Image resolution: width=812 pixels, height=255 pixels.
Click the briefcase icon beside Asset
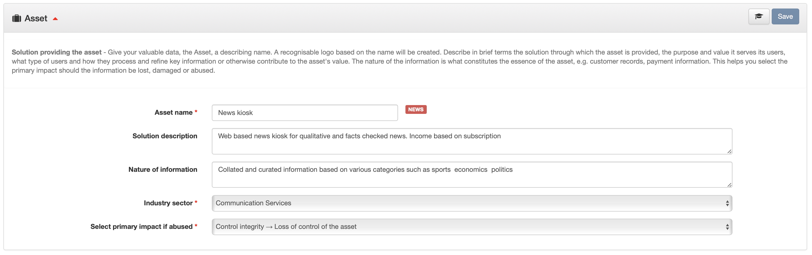(x=16, y=18)
